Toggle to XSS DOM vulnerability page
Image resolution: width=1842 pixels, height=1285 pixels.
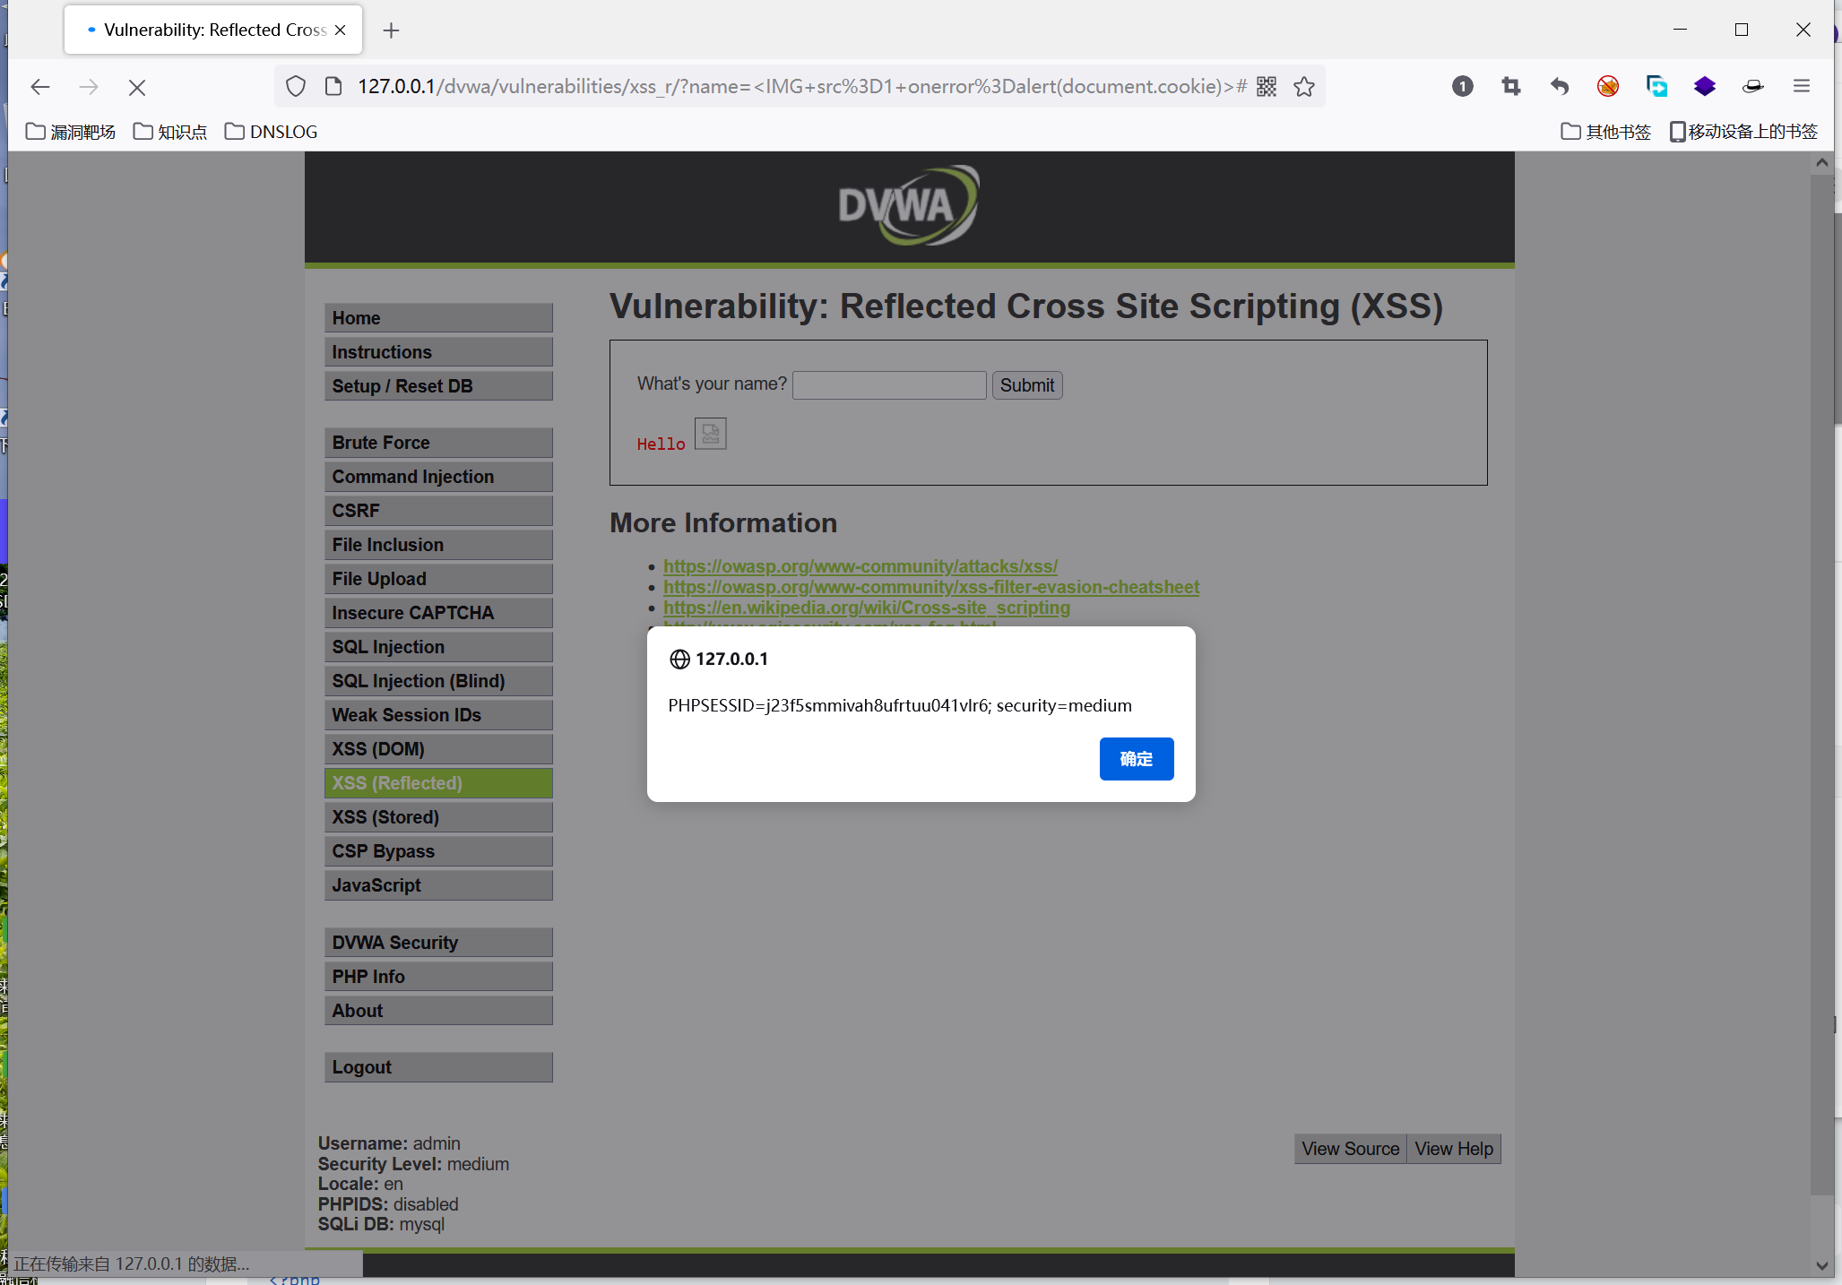pyautogui.click(x=376, y=749)
